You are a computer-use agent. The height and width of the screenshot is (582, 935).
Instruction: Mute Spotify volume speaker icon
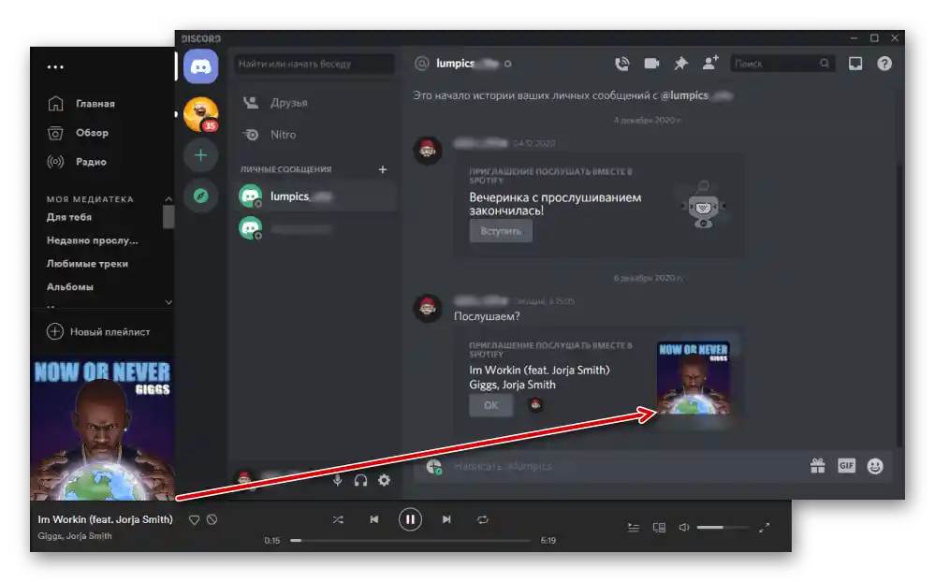point(684,527)
